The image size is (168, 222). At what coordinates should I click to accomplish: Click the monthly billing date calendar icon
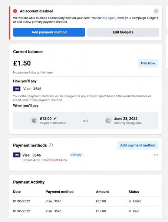[x=108, y=121]
